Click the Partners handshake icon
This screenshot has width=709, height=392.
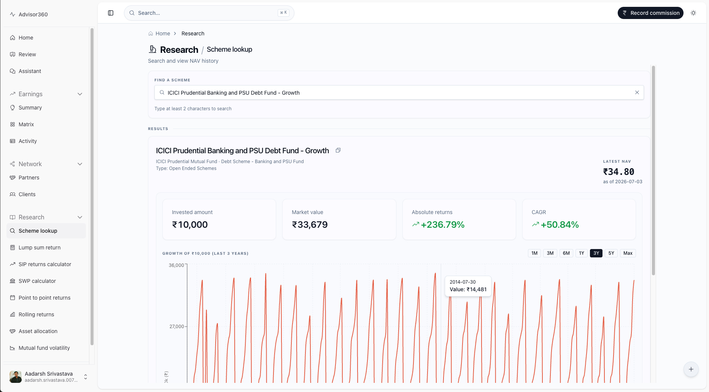13,178
